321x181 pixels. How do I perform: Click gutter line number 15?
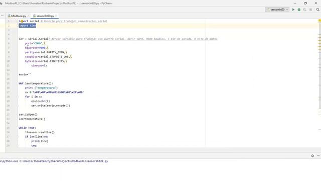tap(8, 83)
